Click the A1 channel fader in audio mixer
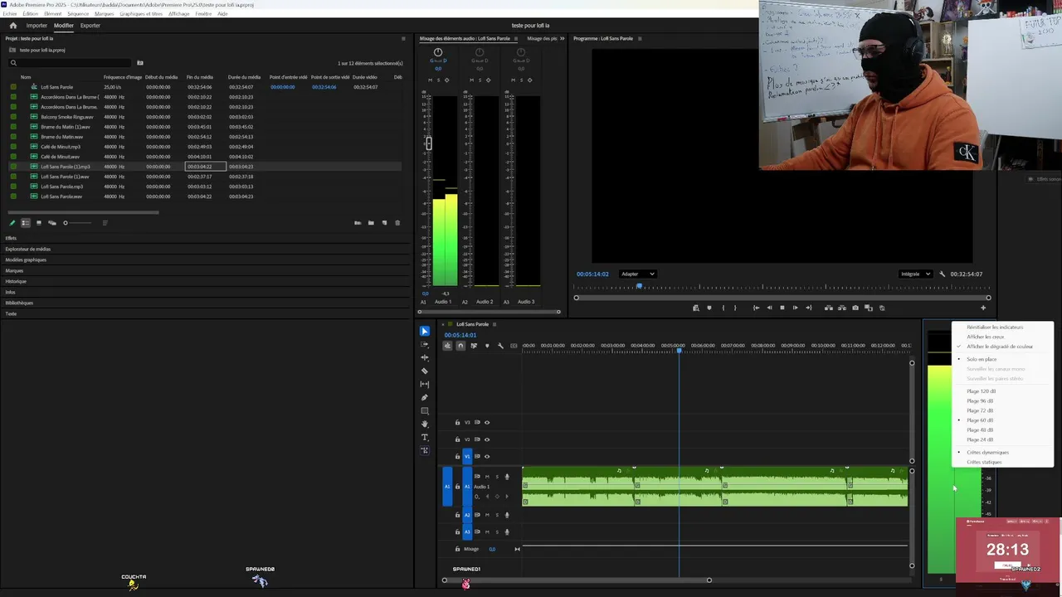This screenshot has height=597, width=1062. click(x=429, y=143)
